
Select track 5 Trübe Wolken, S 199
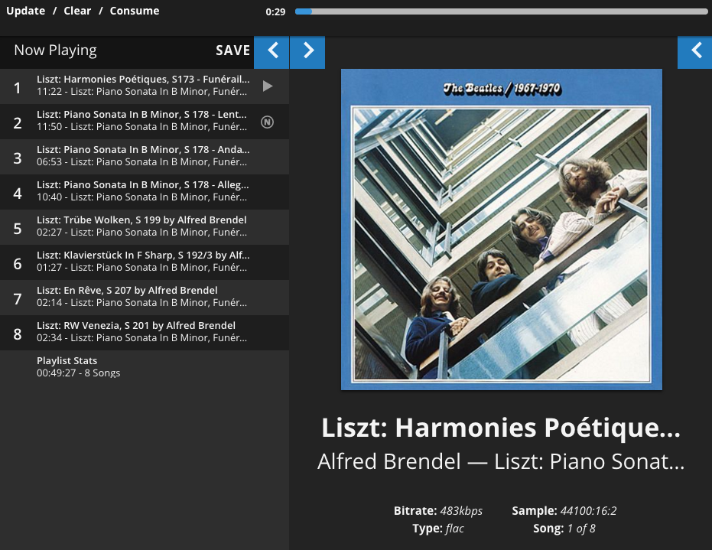pyautogui.click(x=145, y=227)
